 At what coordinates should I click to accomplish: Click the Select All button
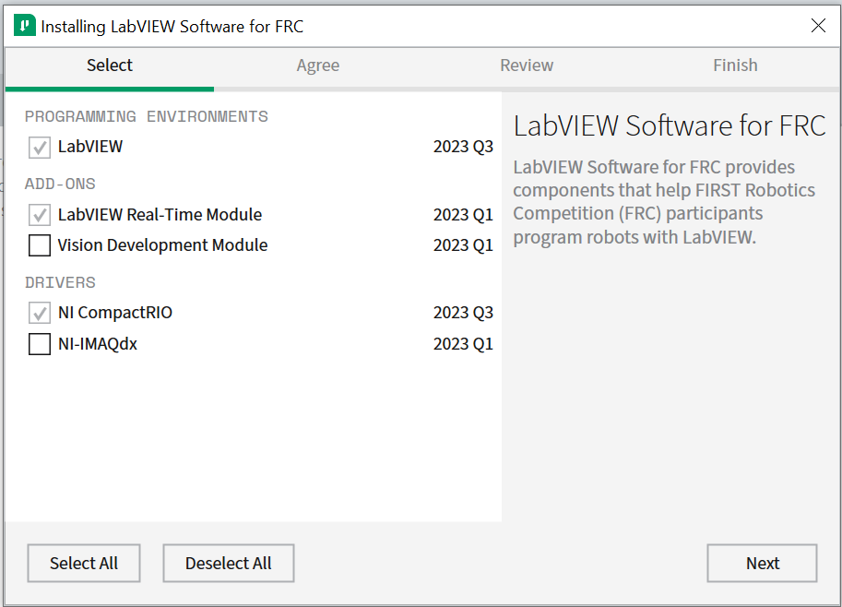pos(83,563)
